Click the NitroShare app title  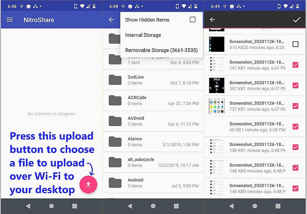click(39, 20)
